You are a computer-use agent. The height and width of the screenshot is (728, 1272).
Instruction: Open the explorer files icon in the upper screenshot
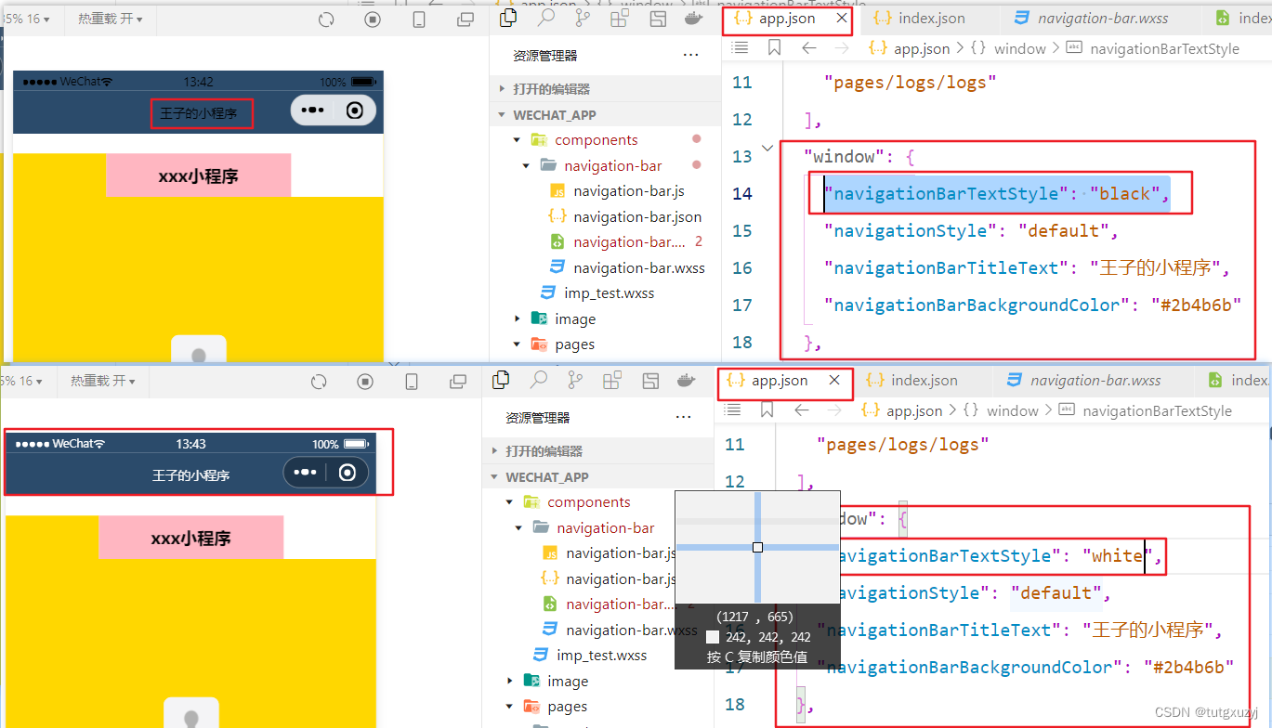point(508,19)
